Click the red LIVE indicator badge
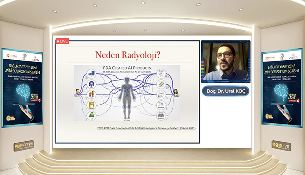This screenshot has width=305, height=175. tap(63, 41)
